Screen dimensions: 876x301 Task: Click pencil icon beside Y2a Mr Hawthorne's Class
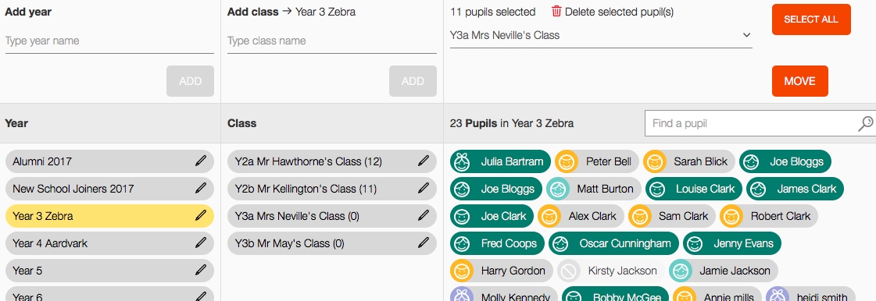coord(424,161)
